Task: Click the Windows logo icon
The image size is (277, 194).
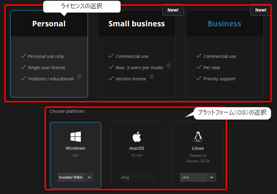Action: (75, 137)
